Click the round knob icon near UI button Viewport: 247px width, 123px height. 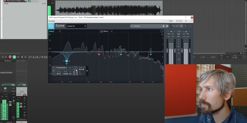tap(189, 21)
